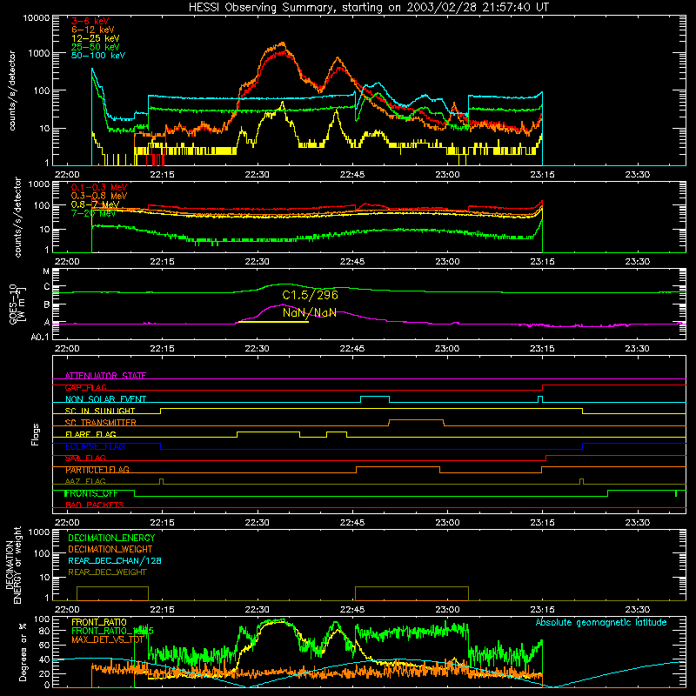Select the DECIMATION_ENERGY legend label
The height and width of the screenshot is (696, 696).
pyautogui.click(x=111, y=538)
